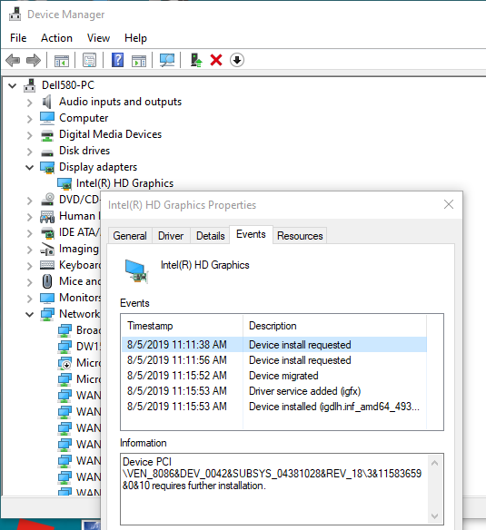This screenshot has height=530, width=486.
Task: Collapse the Display adapters category
Action: pyautogui.click(x=29, y=167)
